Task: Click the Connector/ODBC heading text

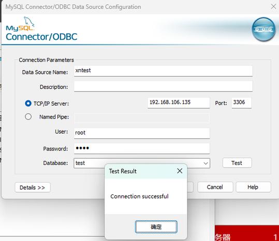Action: pos(41,37)
